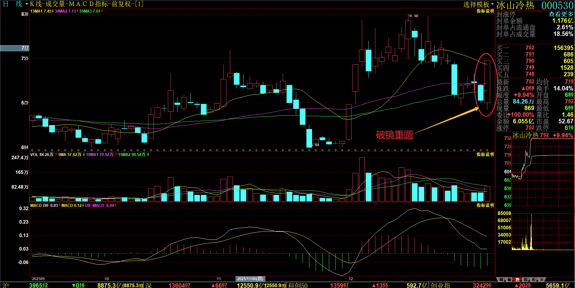Click the 55MA3 7.01 moving average label
The image size is (575, 288).
(x=91, y=11)
